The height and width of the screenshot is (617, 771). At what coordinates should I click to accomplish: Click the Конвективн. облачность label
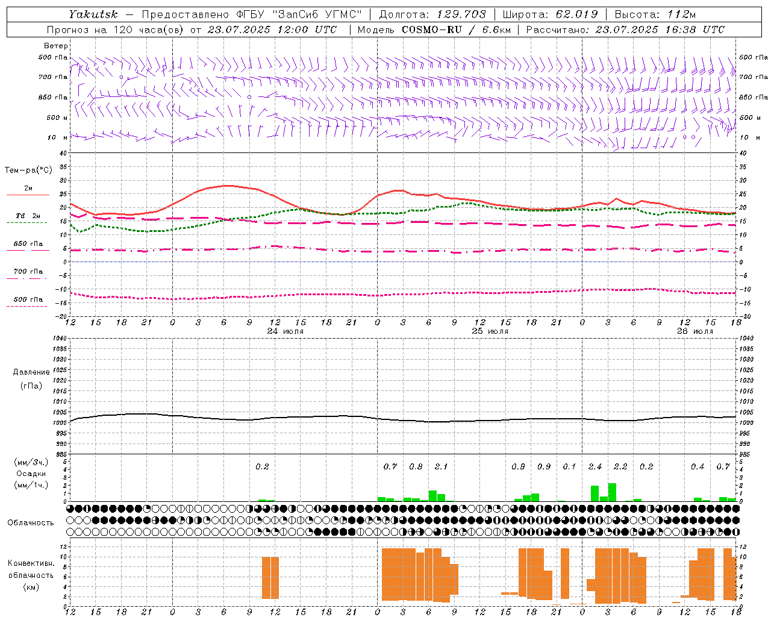(31, 569)
